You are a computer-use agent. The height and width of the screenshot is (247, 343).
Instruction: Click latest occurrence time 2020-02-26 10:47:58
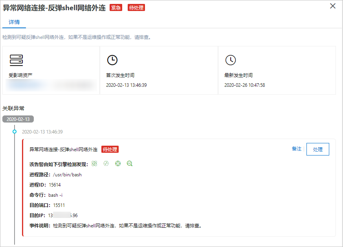[x=244, y=85]
